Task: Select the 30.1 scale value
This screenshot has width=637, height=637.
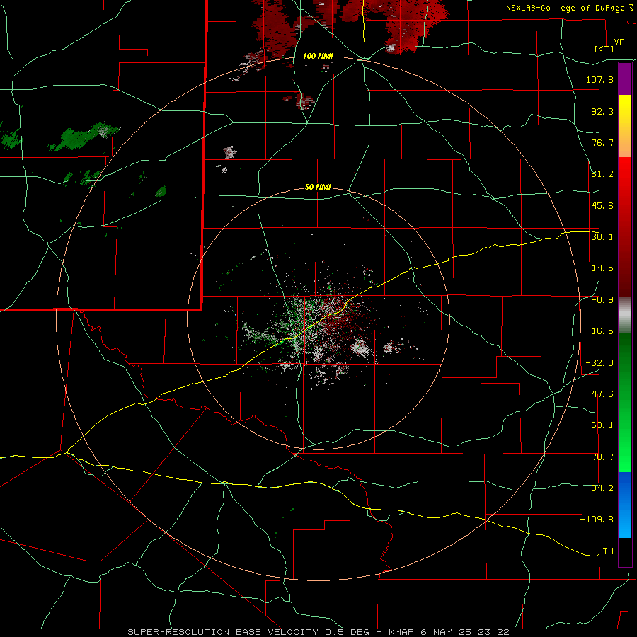Action: pos(602,237)
